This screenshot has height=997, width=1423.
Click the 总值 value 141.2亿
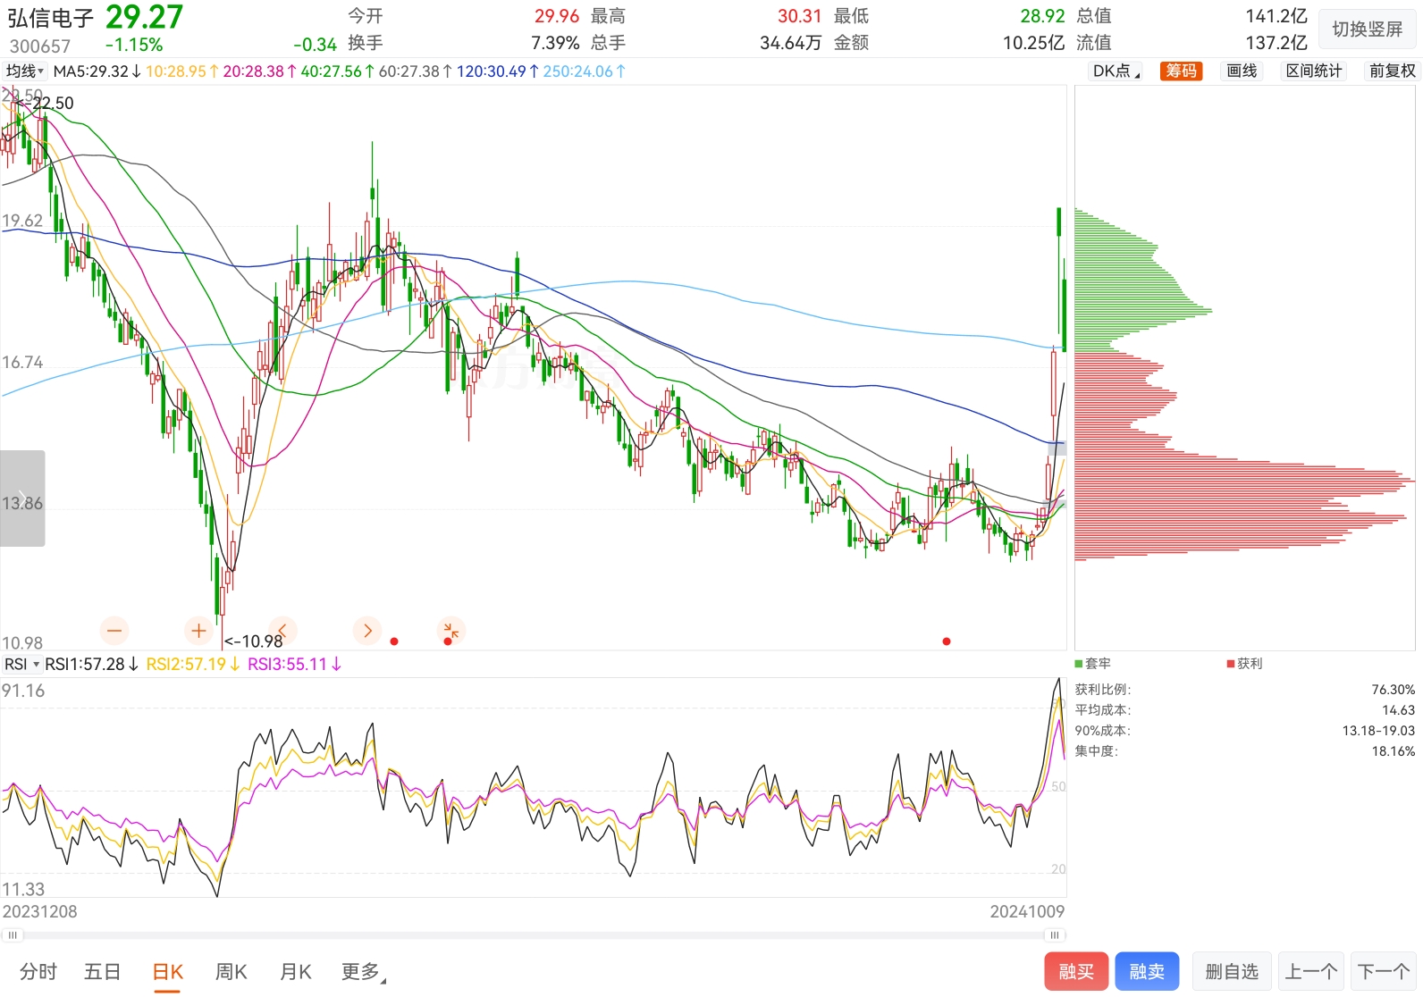[x=1276, y=16]
